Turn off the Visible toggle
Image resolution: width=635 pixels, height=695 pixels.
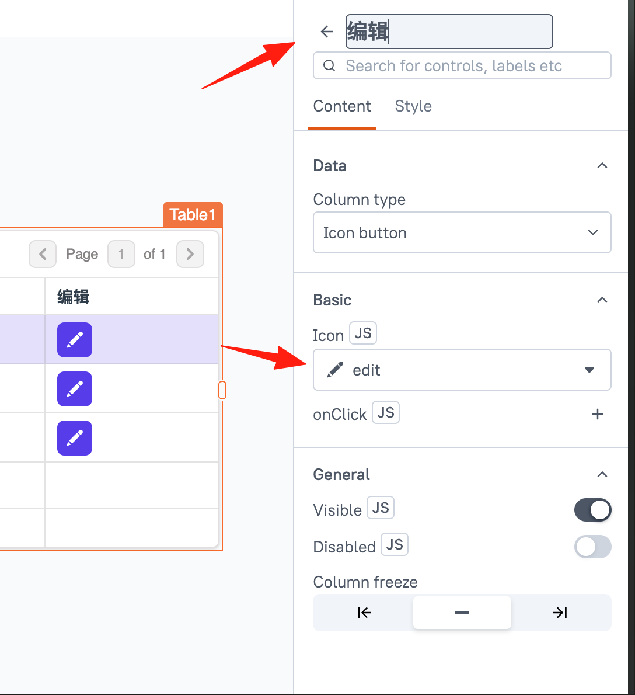pyautogui.click(x=592, y=510)
